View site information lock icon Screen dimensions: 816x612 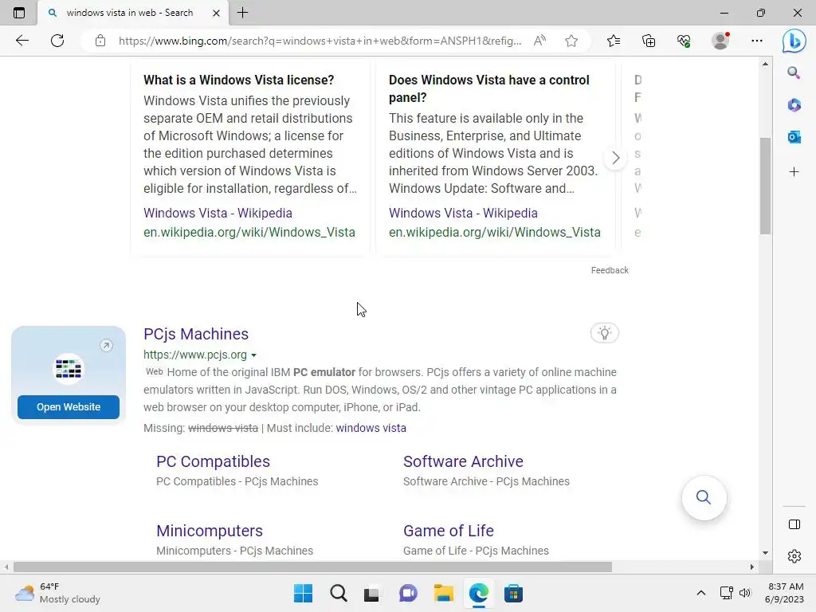pyautogui.click(x=100, y=41)
